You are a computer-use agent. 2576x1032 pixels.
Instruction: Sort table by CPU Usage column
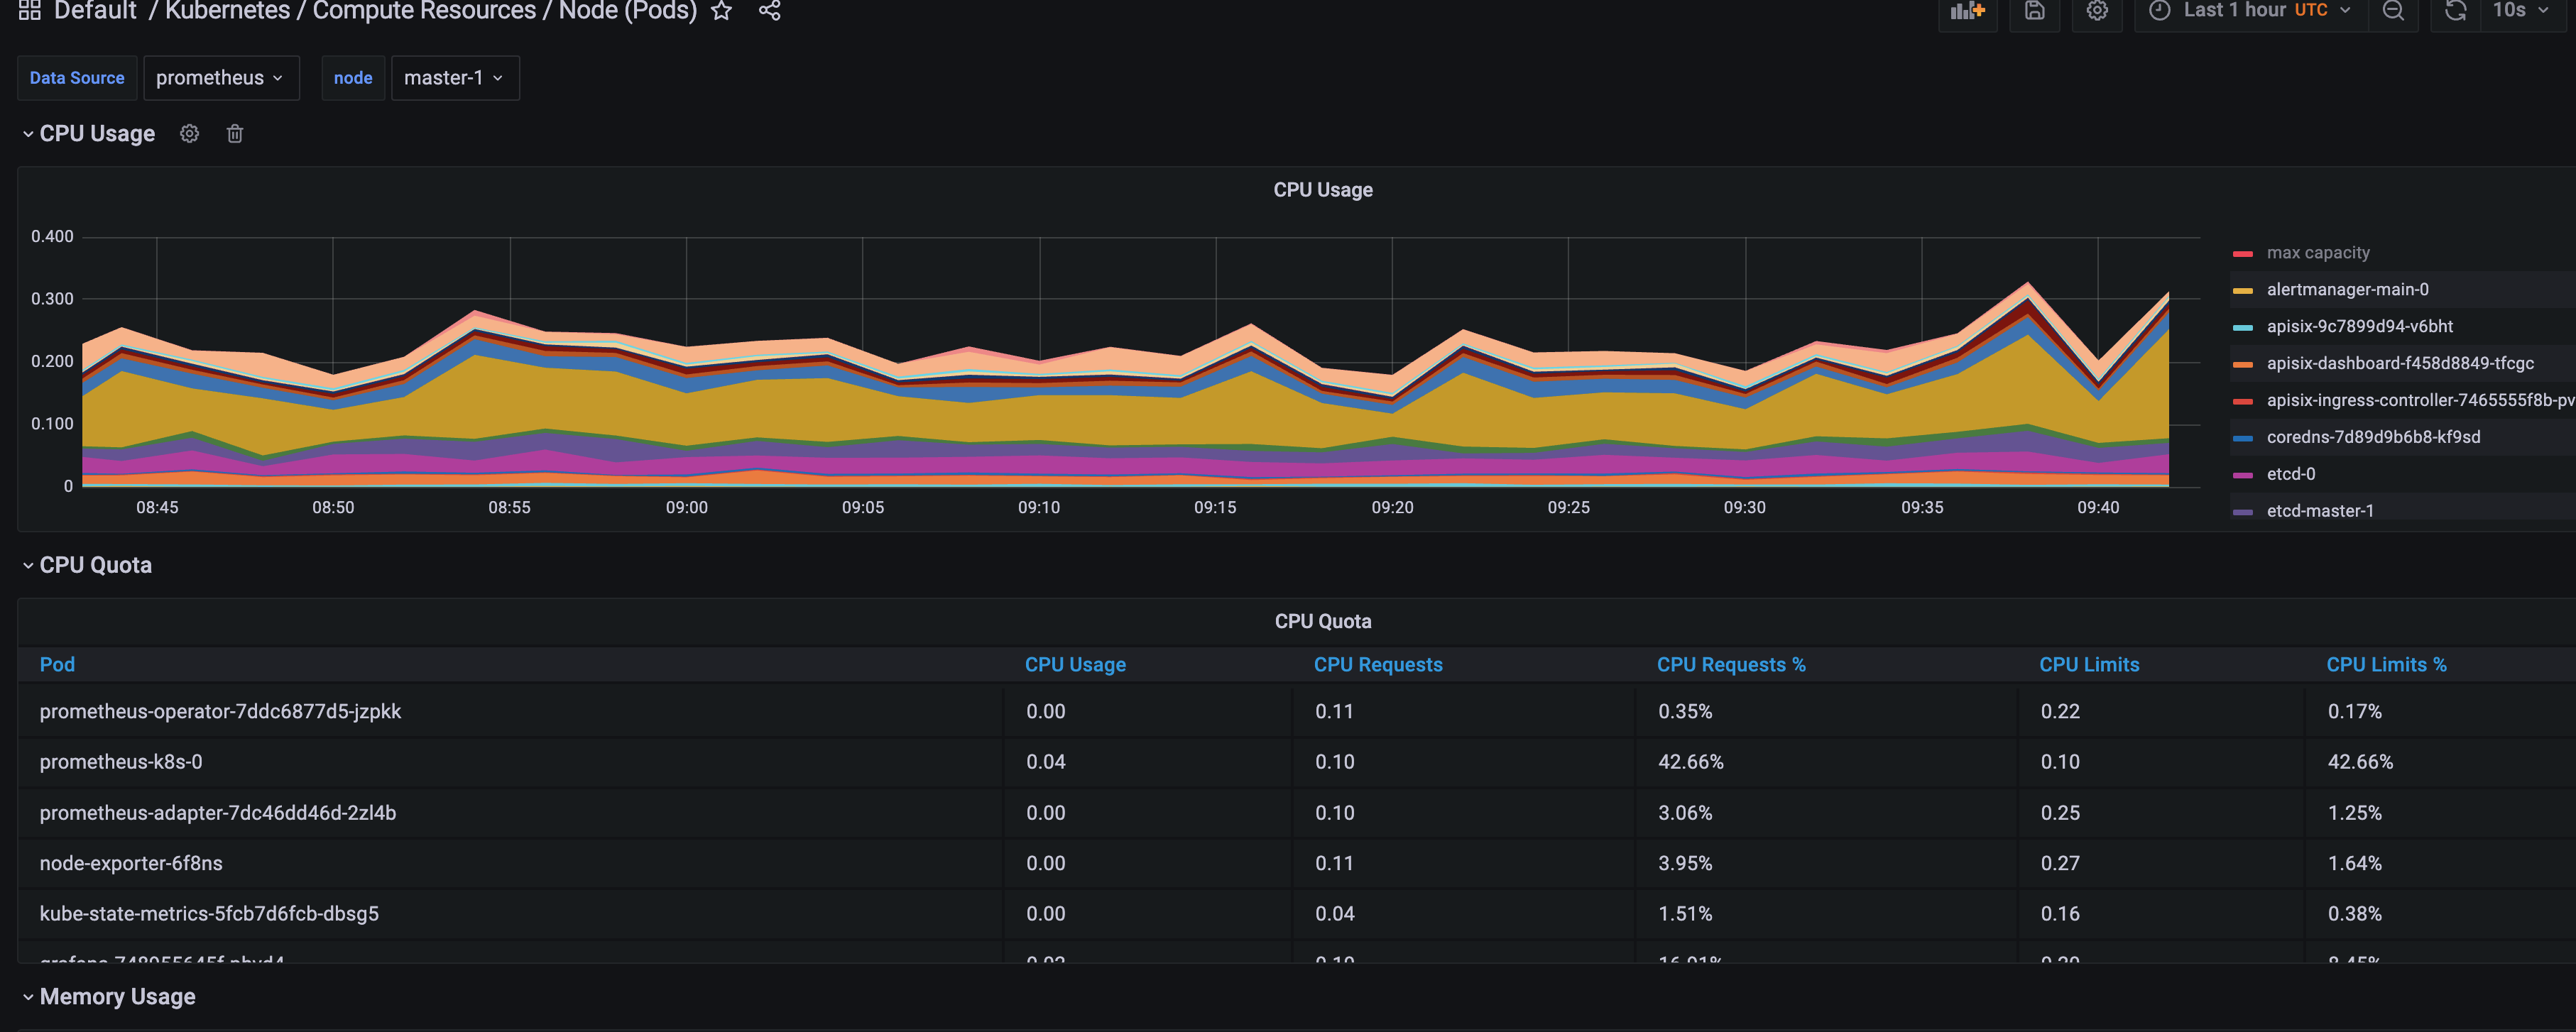point(1075,665)
